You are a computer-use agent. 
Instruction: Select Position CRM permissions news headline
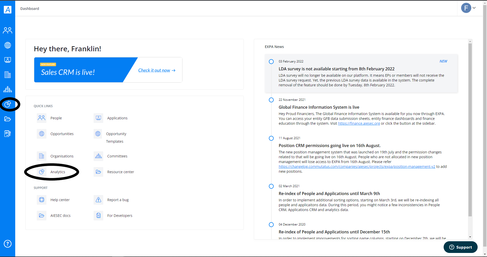pyautogui.click(x=329, y=146)
